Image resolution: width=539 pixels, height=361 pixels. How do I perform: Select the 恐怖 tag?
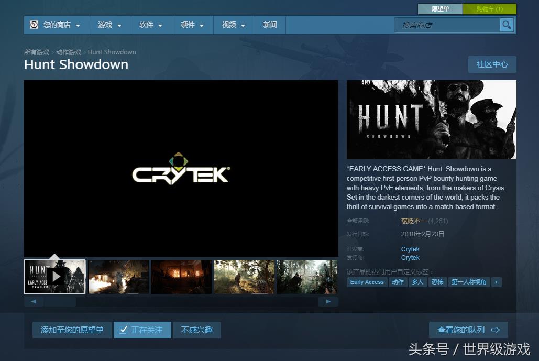(437, 282)
